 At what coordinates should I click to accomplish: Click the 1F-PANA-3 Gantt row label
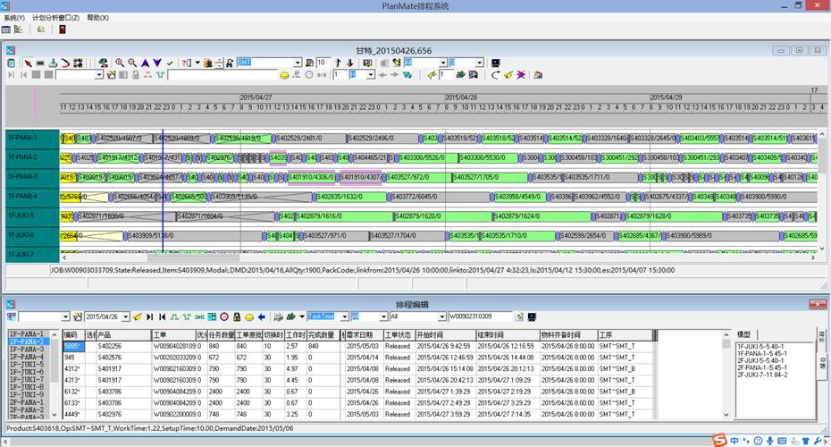coord(32,177)
